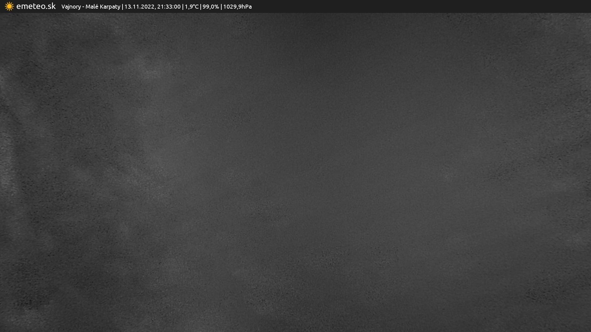Open the emeteo.sk site name link
Viewport: 591px width, 332px height.
pos(36,6)
